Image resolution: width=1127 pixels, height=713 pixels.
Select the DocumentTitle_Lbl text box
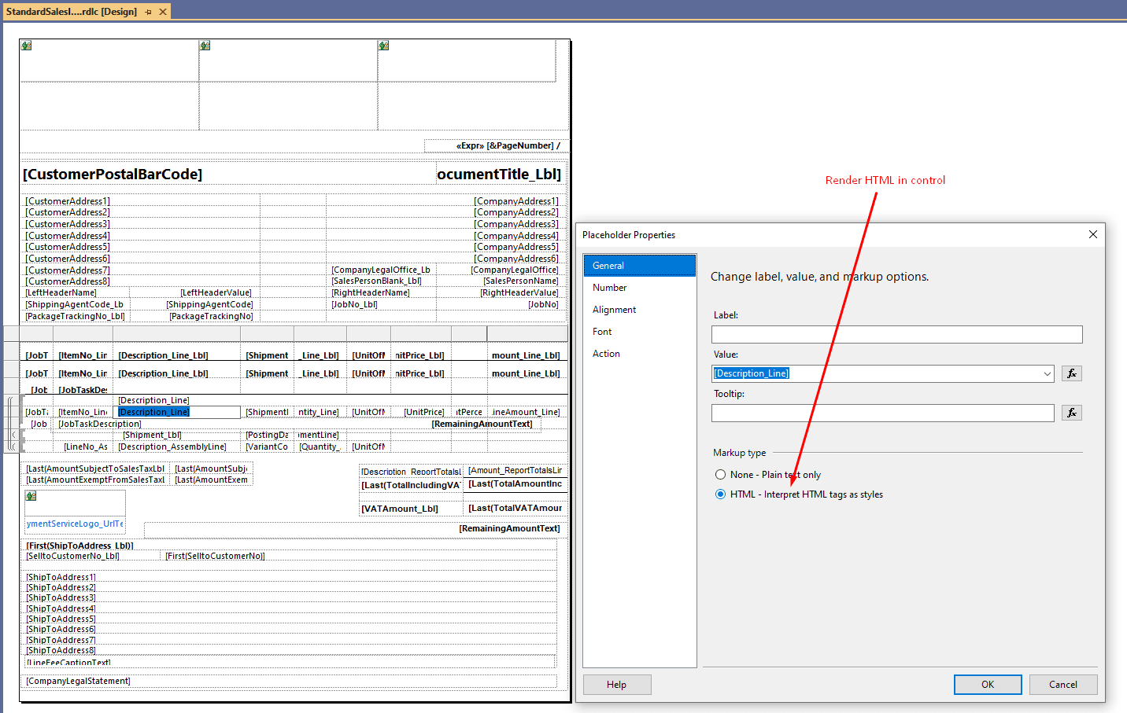click(499, 174)
